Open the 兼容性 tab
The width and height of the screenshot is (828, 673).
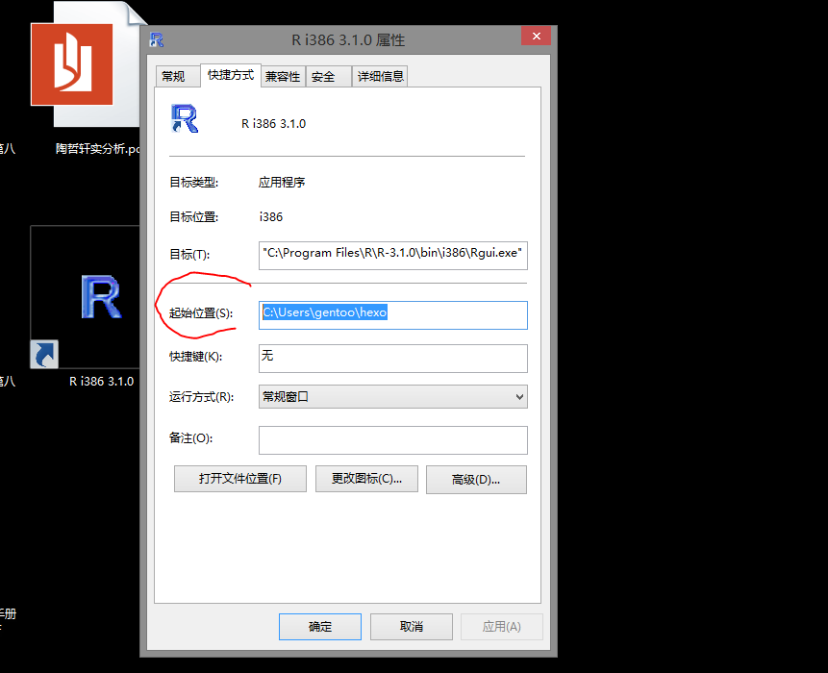pyautogui.click(x=283, y=77)
